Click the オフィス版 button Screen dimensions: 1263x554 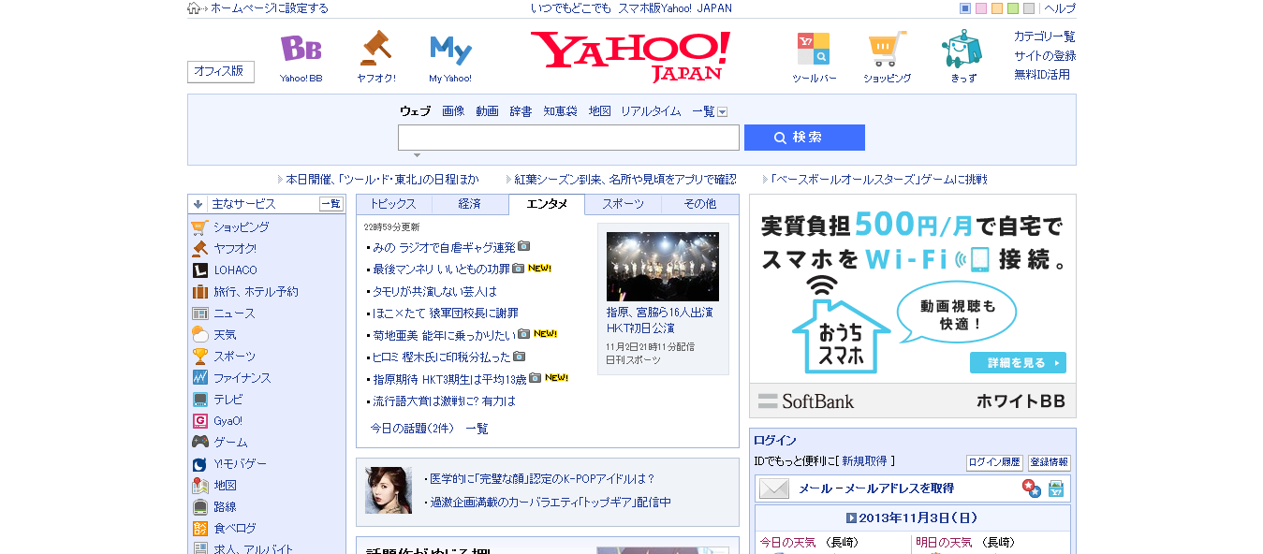(221, 72)
